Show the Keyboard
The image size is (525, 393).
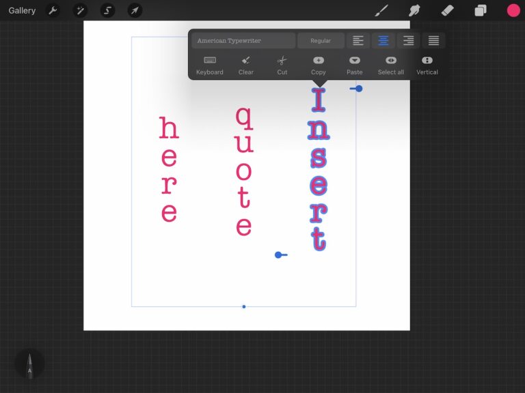pyautogui.click(x=210, y=65)
